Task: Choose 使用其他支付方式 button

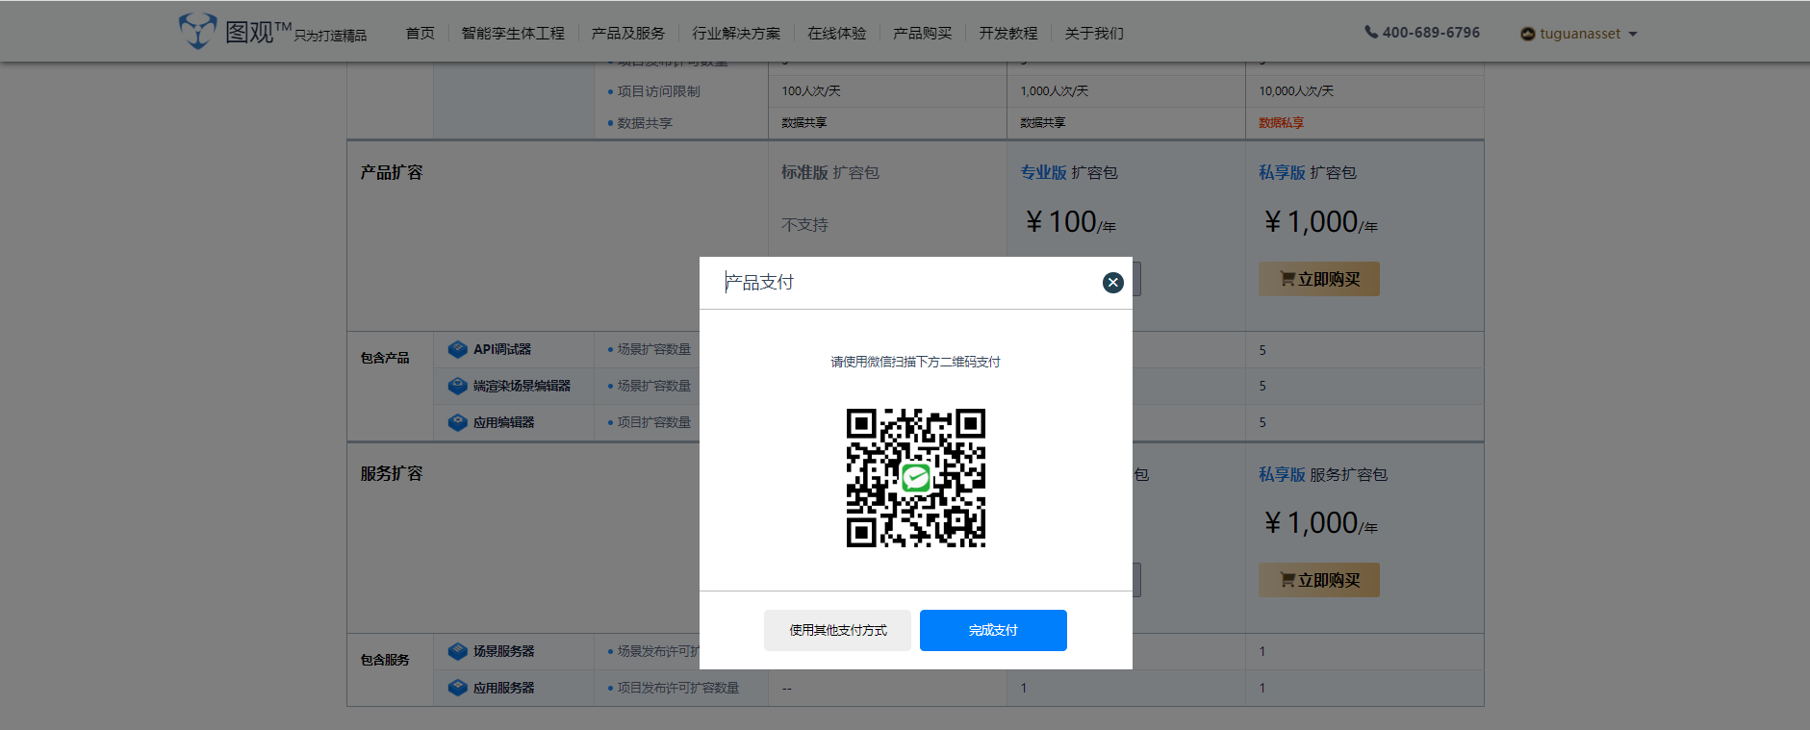Action: (x=837, y=630)
